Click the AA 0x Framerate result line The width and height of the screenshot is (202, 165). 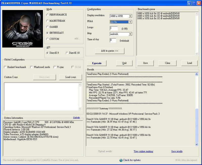[112, 122]
